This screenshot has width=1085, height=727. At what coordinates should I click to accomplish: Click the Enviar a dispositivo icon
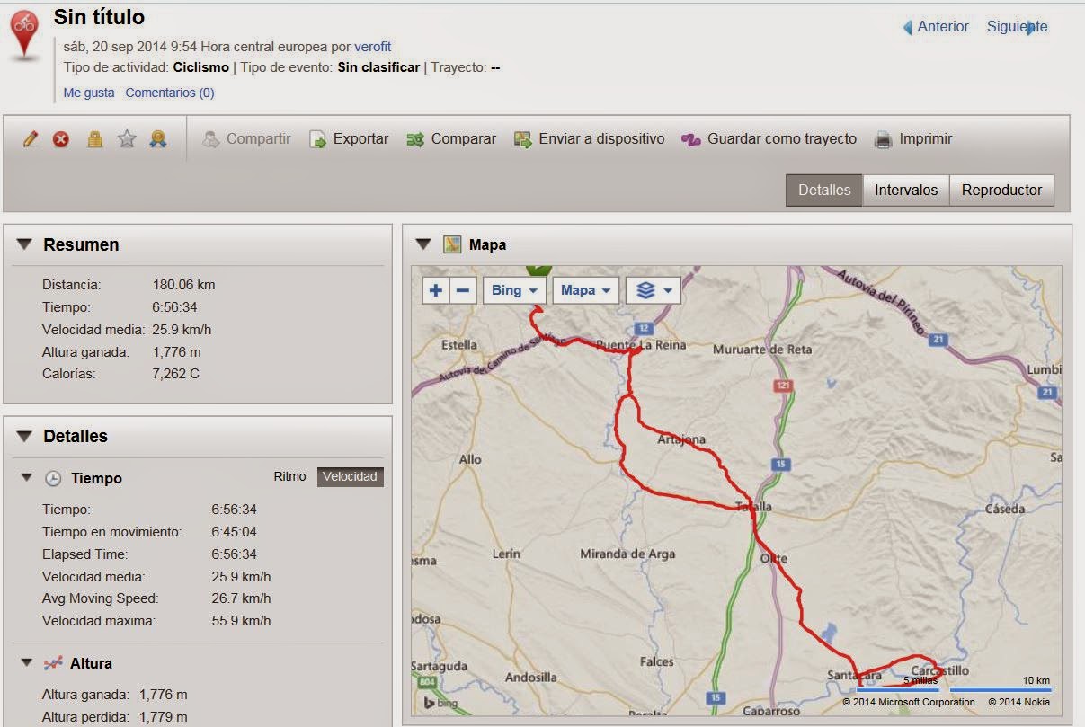tap(523, 139)
